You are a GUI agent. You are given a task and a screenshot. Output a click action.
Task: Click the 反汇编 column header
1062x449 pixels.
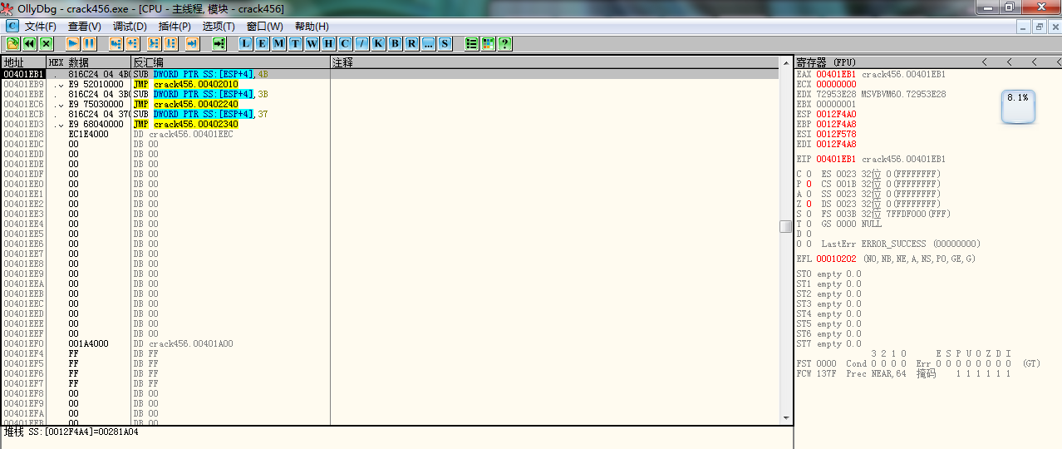(231, 62)
